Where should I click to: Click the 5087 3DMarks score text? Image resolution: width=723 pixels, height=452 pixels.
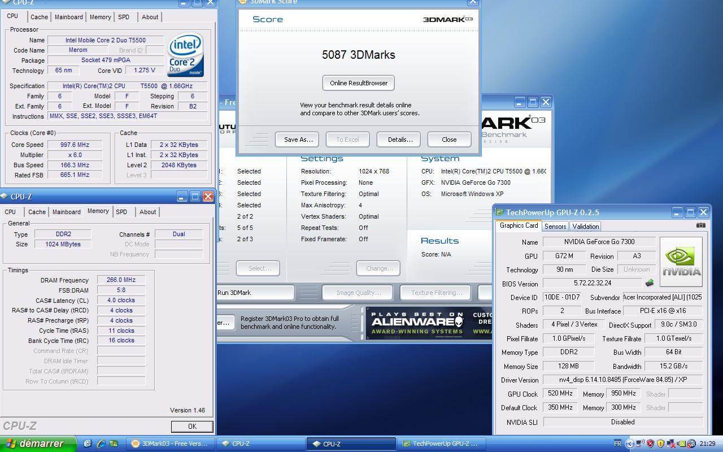359,55
